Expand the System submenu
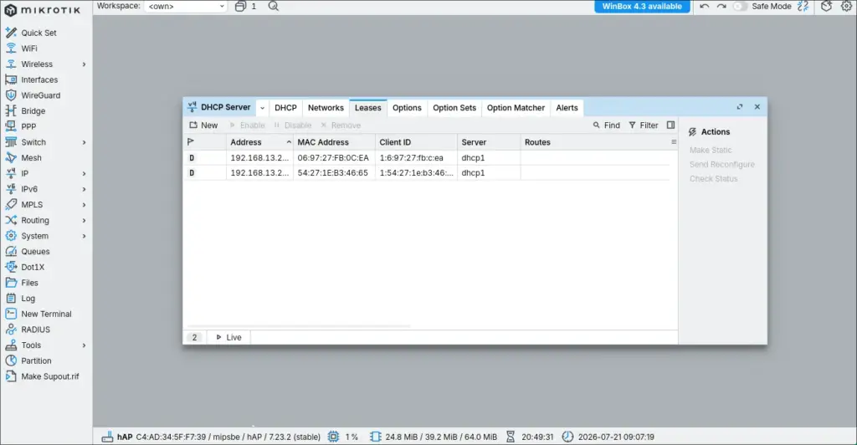857x445 pixels. point(85,237)
